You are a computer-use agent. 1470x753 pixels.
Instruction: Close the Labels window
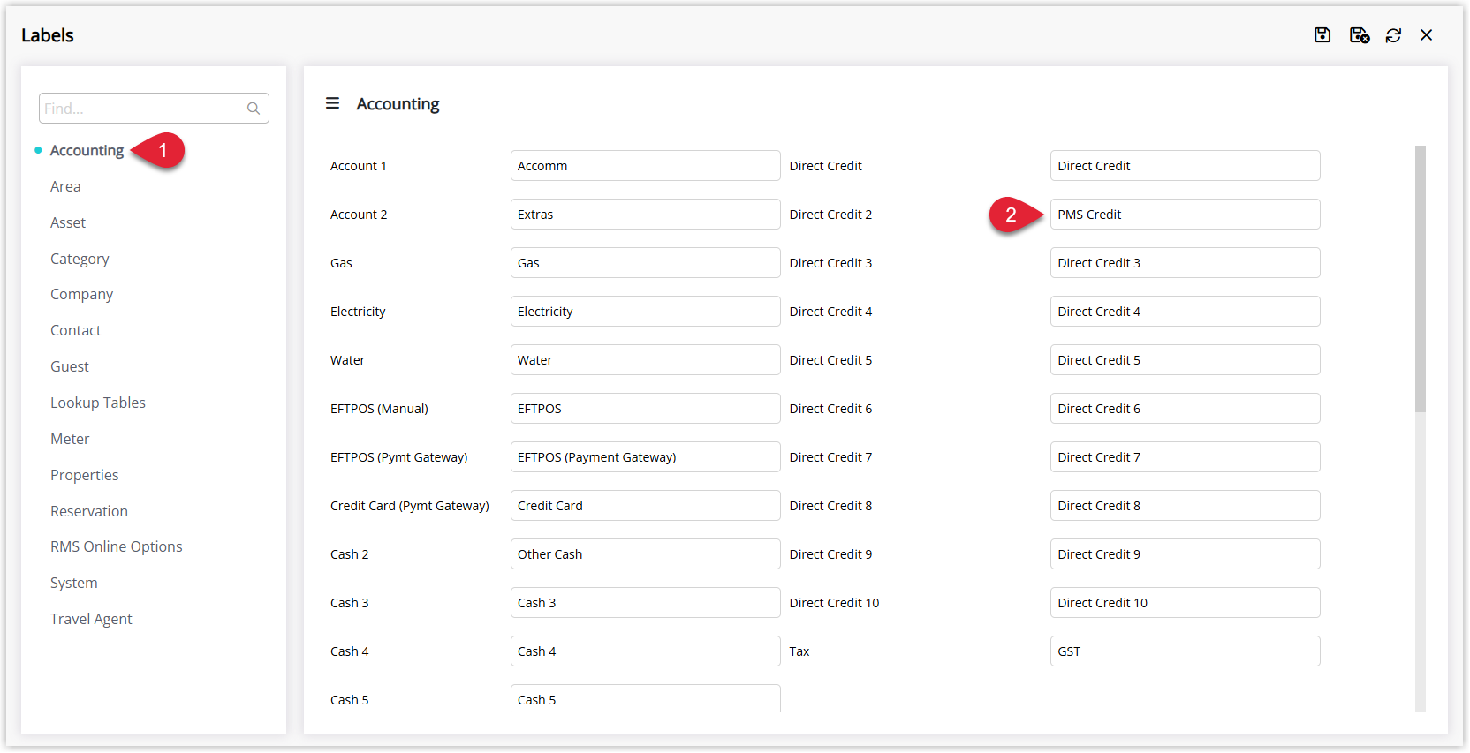click(x=1427, y=35)
